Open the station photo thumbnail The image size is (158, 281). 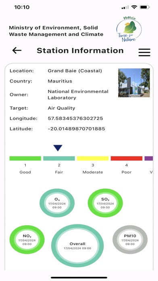134,83
